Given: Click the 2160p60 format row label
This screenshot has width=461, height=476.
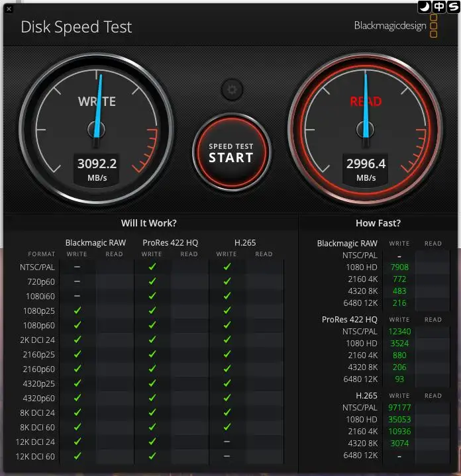Looking at the screenshot, I should (39, 369).
